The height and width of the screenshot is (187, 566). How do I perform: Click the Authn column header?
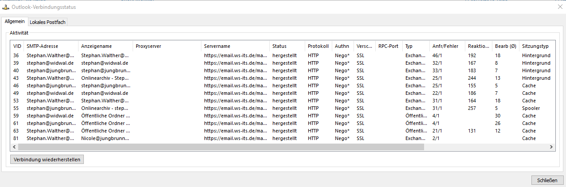(x=343, y=46)
